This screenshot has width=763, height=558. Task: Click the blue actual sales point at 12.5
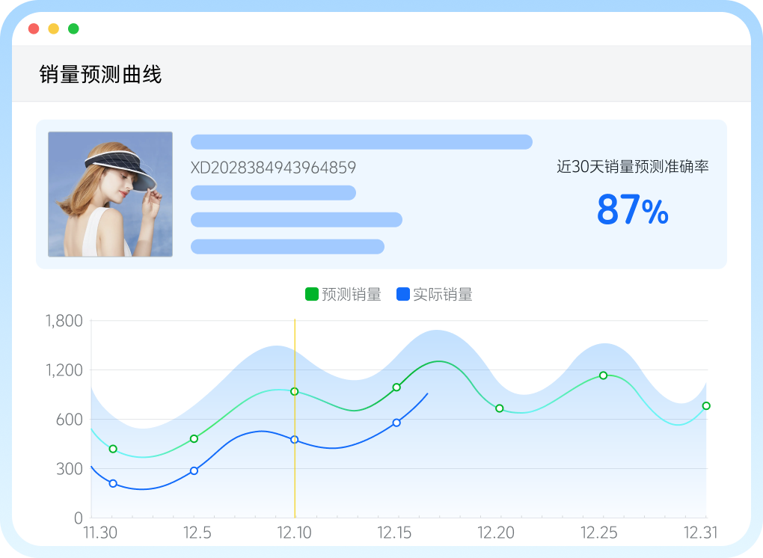(x=194, y=470)
